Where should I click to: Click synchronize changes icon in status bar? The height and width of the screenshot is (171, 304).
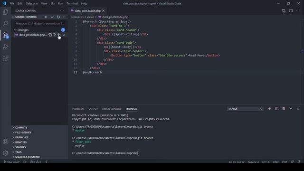point(25,162)
